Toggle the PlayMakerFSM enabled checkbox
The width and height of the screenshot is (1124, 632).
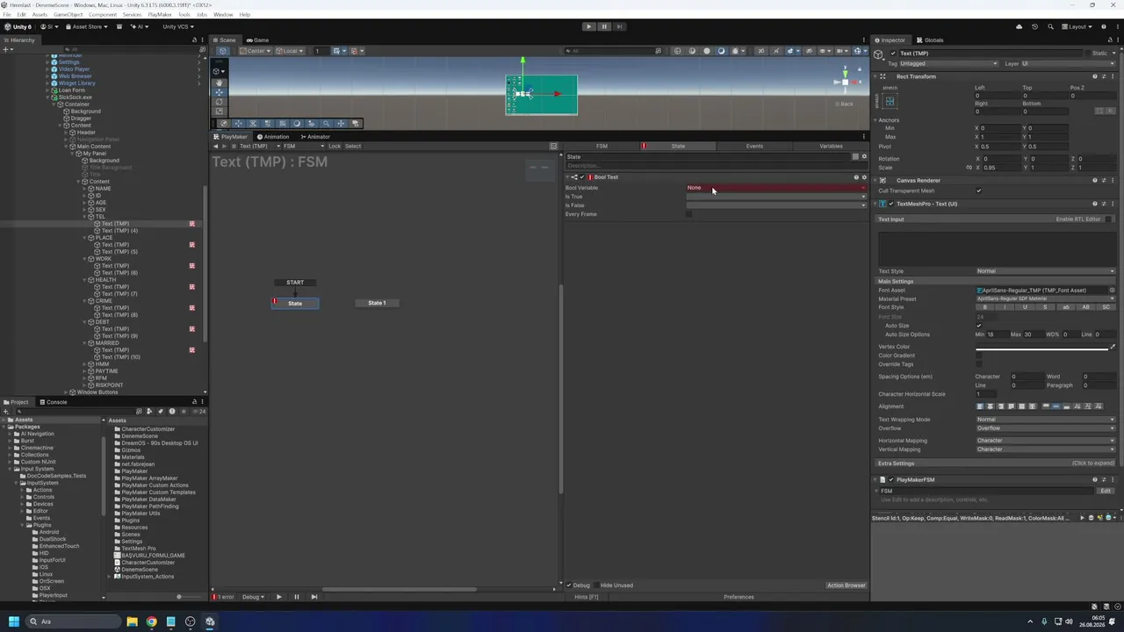coord(891,480)
